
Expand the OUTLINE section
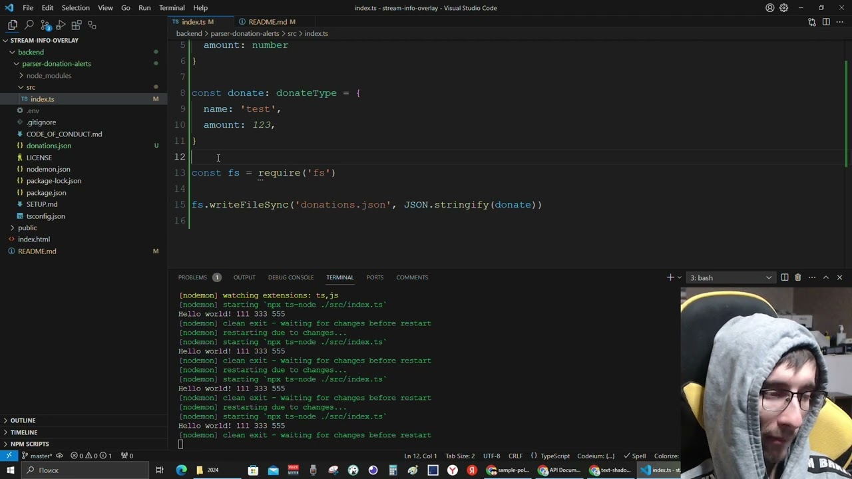23,420
